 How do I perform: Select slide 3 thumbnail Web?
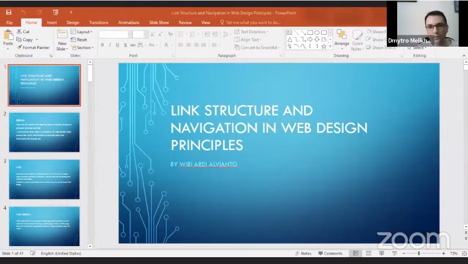44,179
